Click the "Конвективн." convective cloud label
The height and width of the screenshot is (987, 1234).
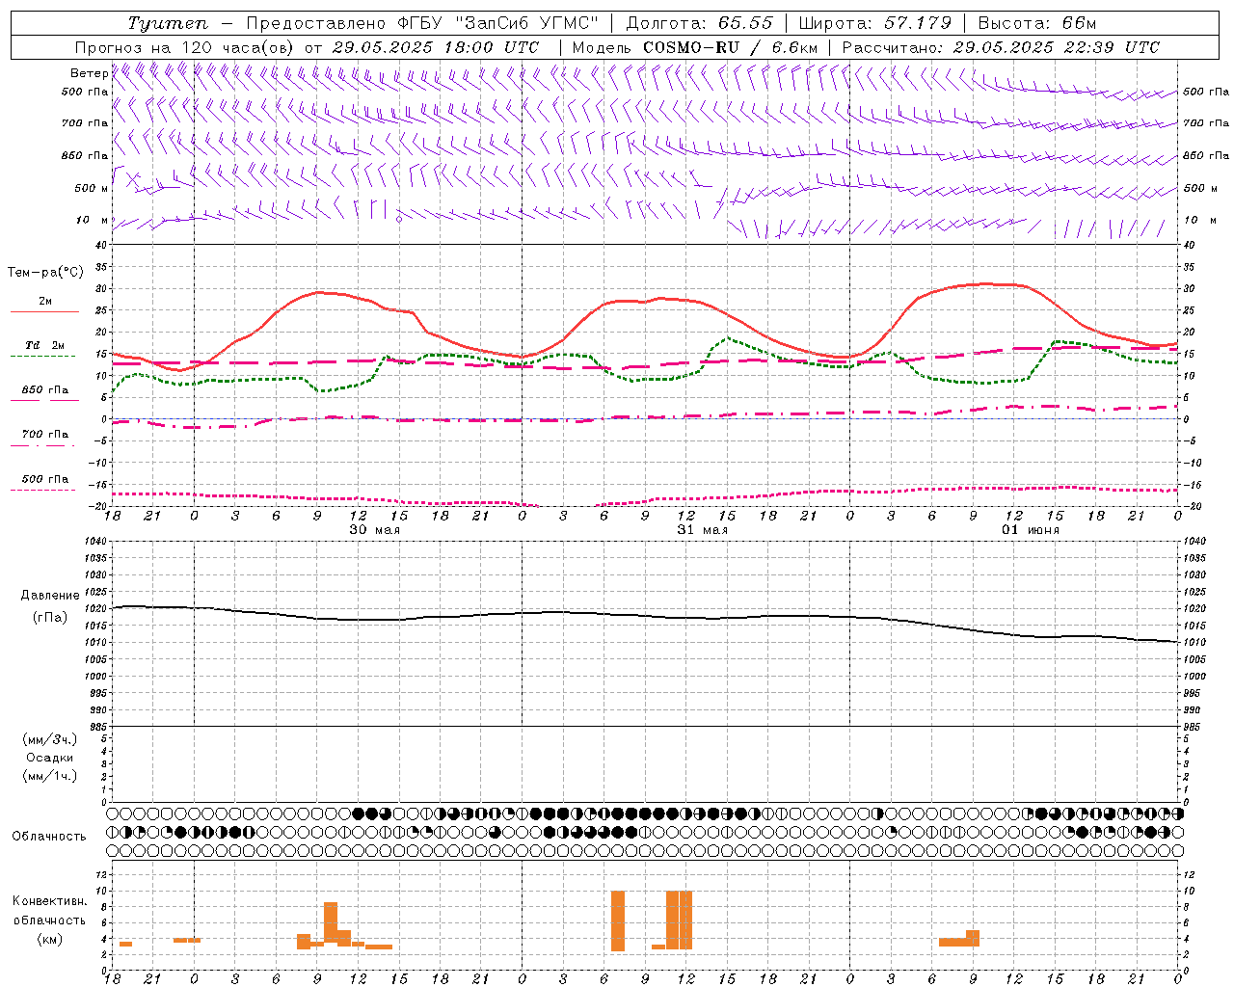pyautogui.click(x=50, y=901)
